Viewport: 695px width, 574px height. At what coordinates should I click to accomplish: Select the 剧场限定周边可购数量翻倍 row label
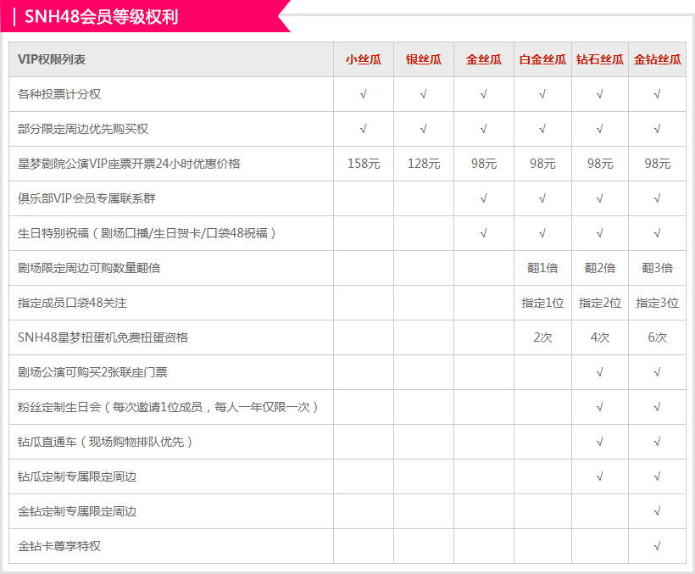coord(89,268)
